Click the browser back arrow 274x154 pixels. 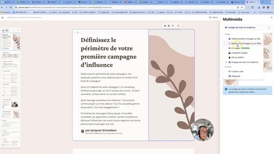click(2, 8)
